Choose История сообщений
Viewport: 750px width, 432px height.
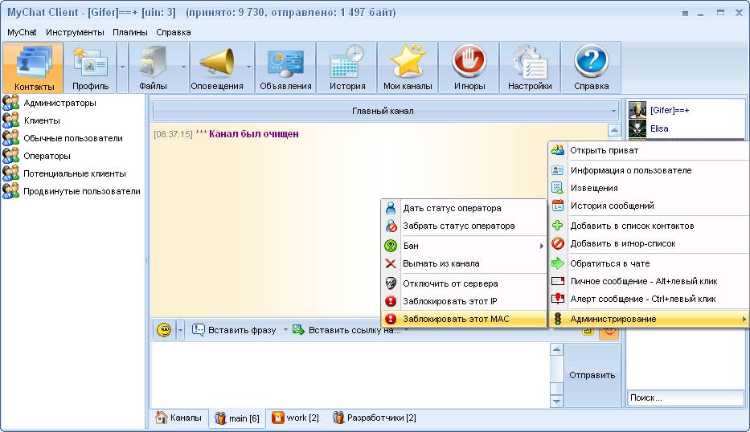(x=649, y=206)
